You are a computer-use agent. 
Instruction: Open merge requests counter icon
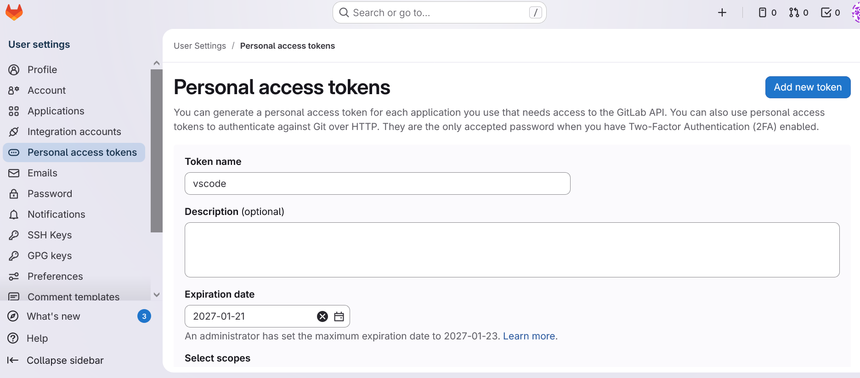(798, 13)
